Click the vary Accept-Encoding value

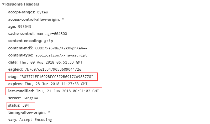click(x=36, y=120)
